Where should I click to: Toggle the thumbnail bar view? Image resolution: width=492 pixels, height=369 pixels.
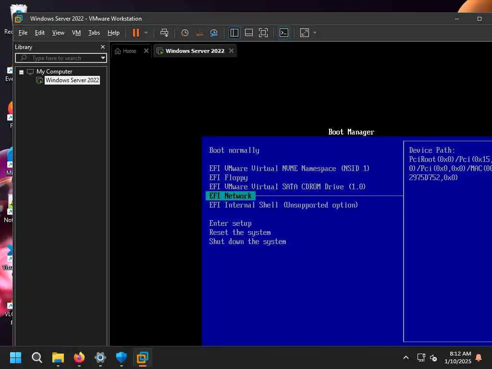pos(249,33)
